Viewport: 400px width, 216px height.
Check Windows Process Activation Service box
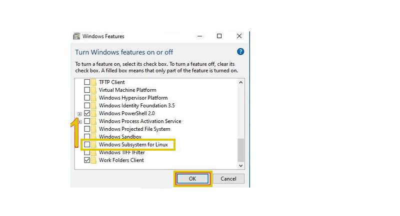(x=87, y=121)
